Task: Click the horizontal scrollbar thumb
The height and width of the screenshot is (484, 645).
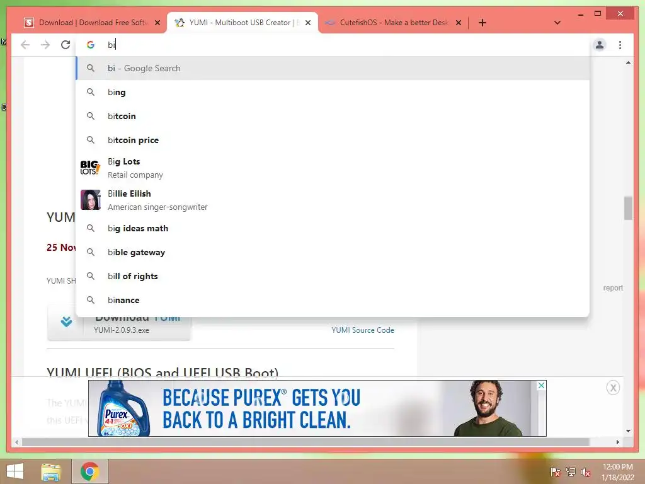Action: click(x=305, y=442)
